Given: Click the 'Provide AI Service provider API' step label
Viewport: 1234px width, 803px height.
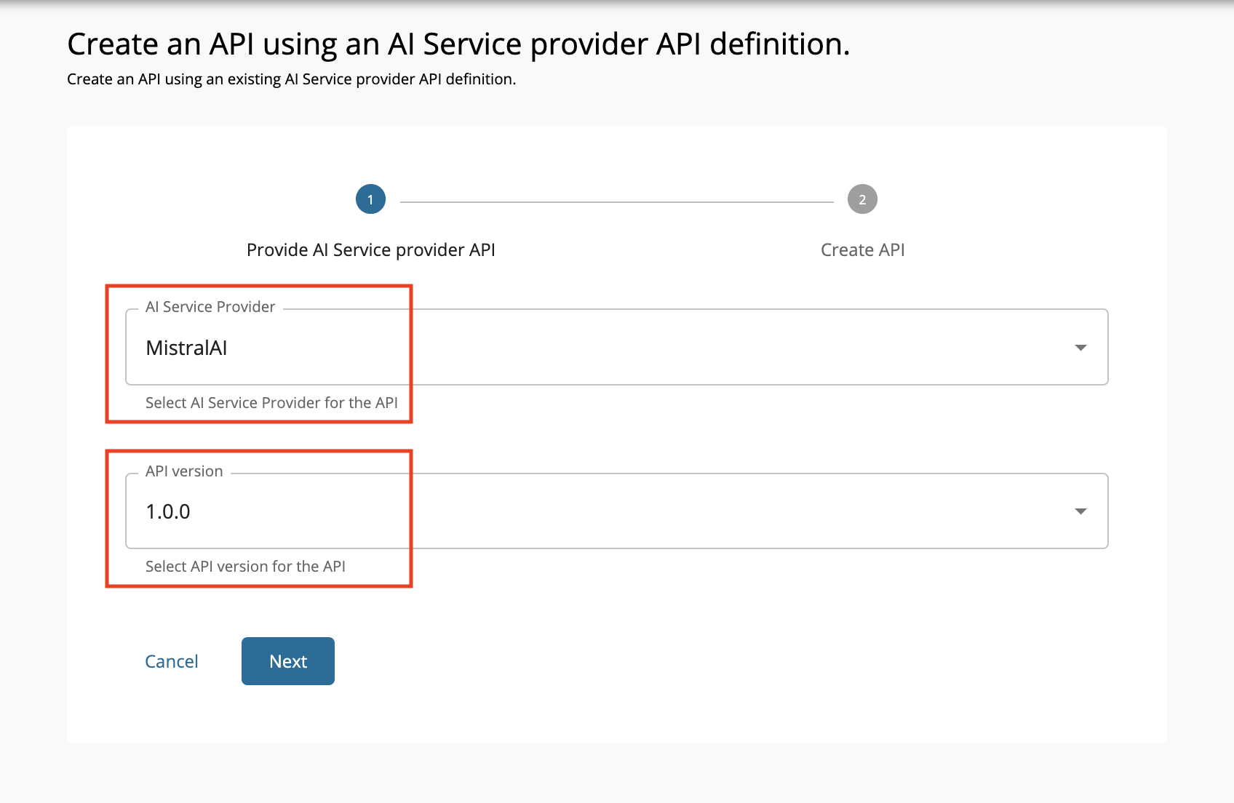Looking at the screenshot, I should click(370, 249).
